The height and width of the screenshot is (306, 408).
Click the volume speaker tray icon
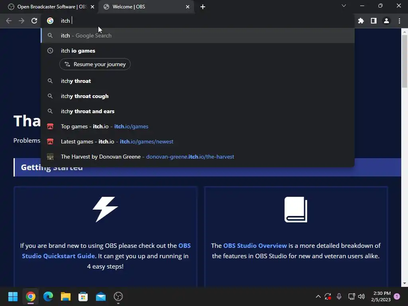pos(361,296)
